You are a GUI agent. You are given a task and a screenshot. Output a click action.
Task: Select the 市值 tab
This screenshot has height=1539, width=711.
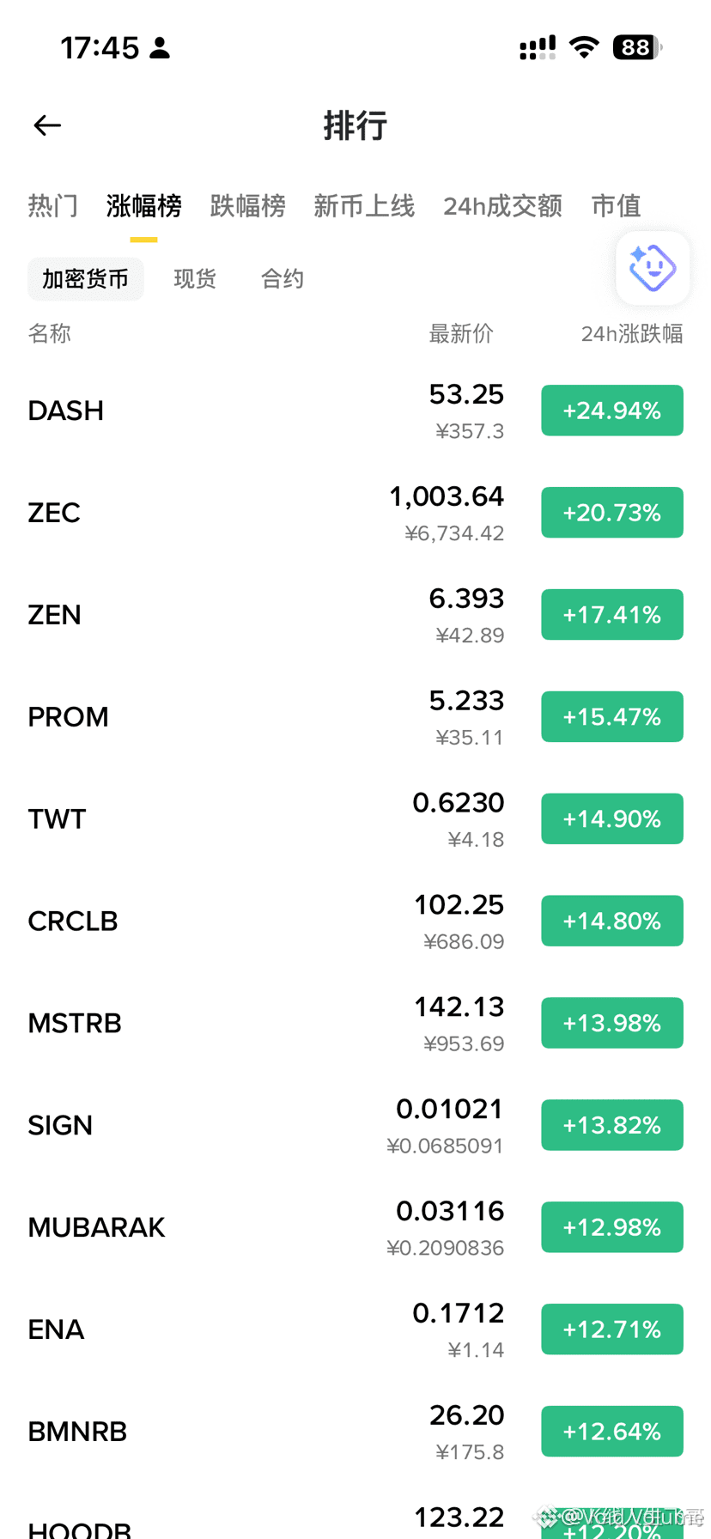(616, 206)
